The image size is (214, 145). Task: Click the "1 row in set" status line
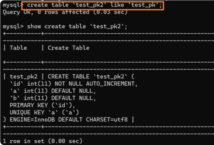(43, 141)
